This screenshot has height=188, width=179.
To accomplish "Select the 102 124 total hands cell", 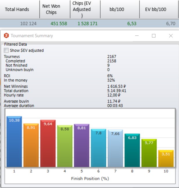I will click(x=28, y=24).
